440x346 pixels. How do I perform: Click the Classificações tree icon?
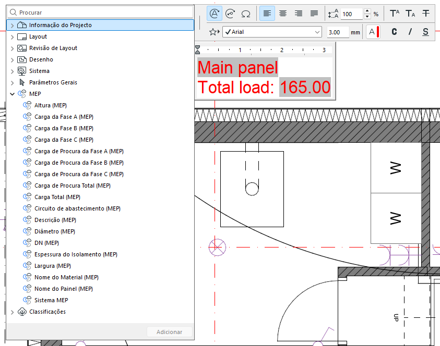click(22, 312)
